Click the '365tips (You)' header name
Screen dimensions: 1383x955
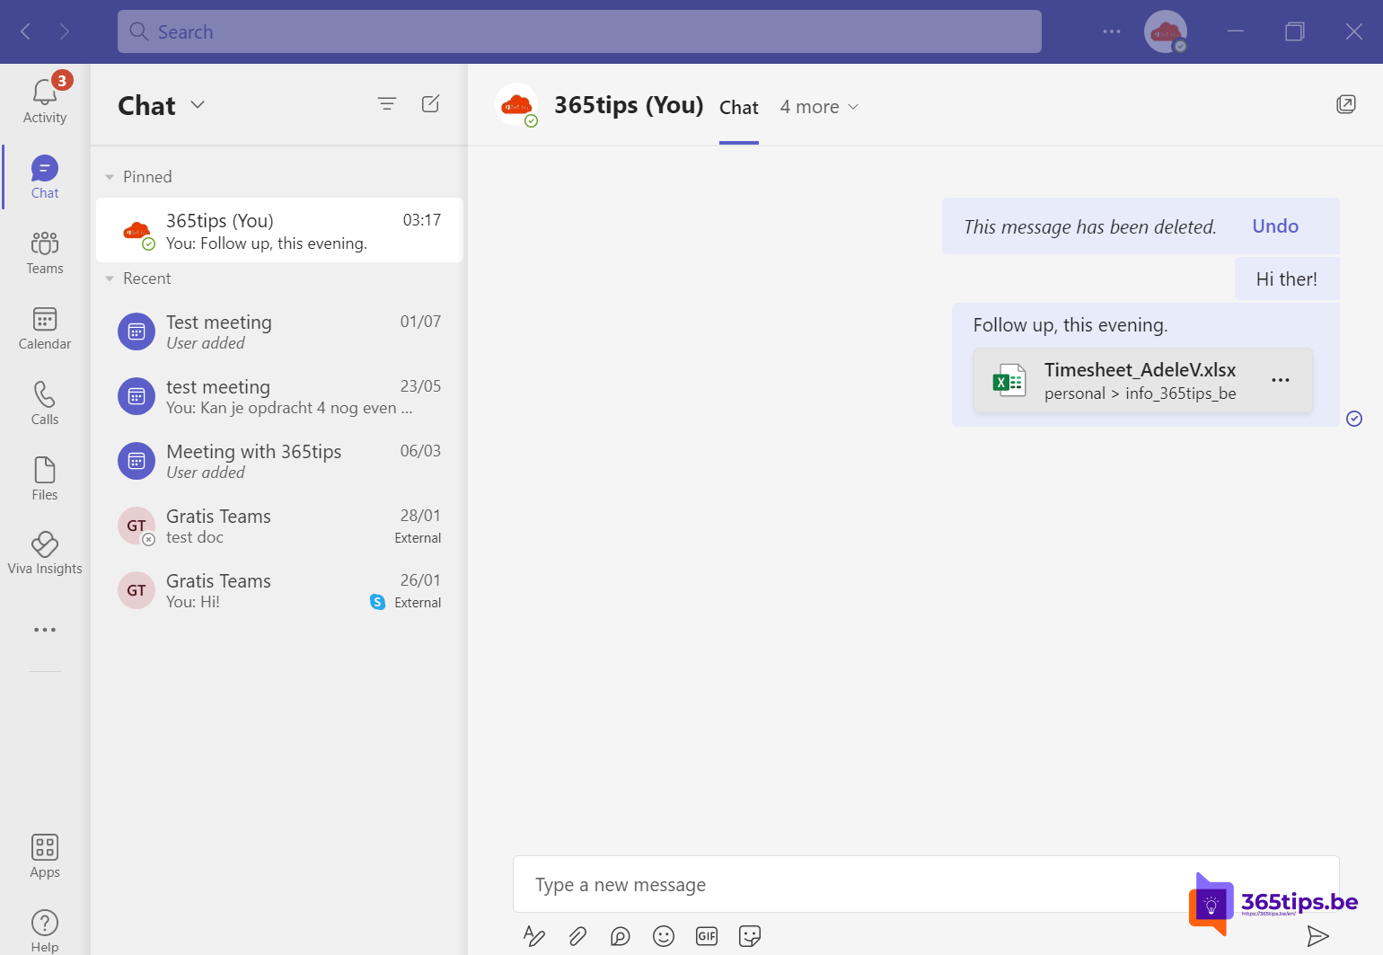tap(629, 105)
